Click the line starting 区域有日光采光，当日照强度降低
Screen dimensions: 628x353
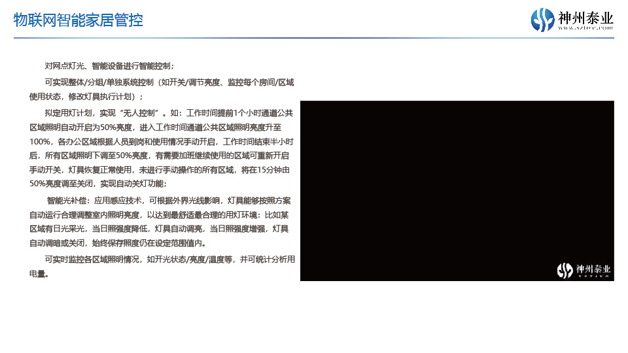159,229
